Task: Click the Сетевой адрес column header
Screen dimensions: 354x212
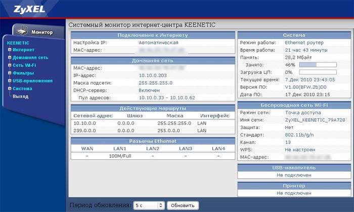Action: [93, 116]
